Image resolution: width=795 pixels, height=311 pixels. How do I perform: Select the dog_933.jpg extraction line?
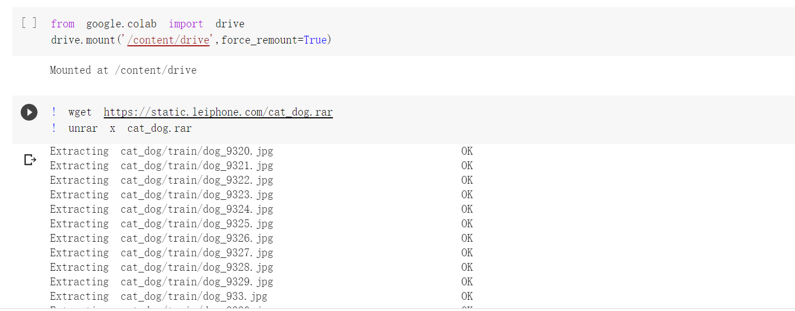click(261, 296)
